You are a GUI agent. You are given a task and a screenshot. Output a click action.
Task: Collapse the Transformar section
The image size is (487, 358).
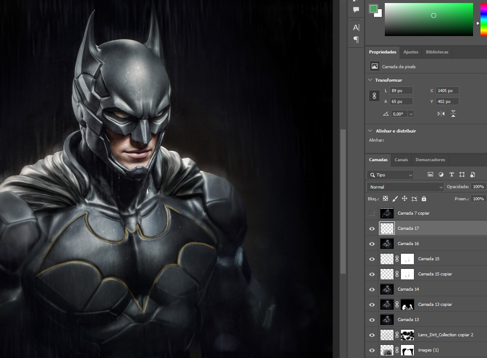tap(370, 80)
